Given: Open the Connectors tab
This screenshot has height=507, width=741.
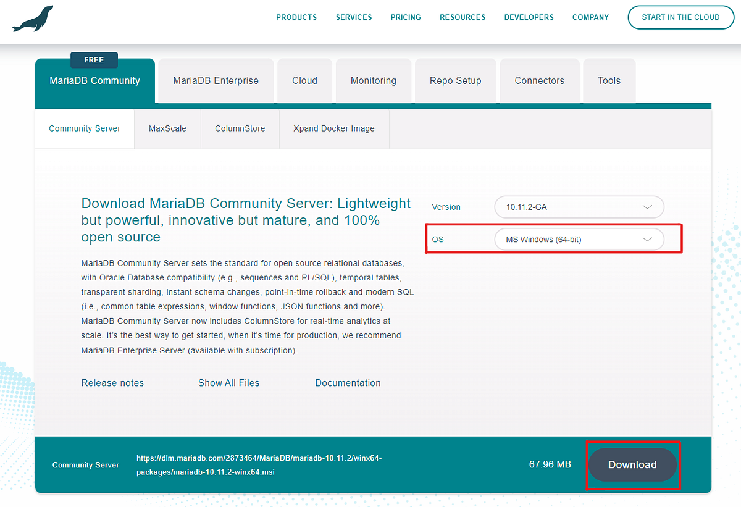Looking at the screenshot, I should click(x=539, y=80).
